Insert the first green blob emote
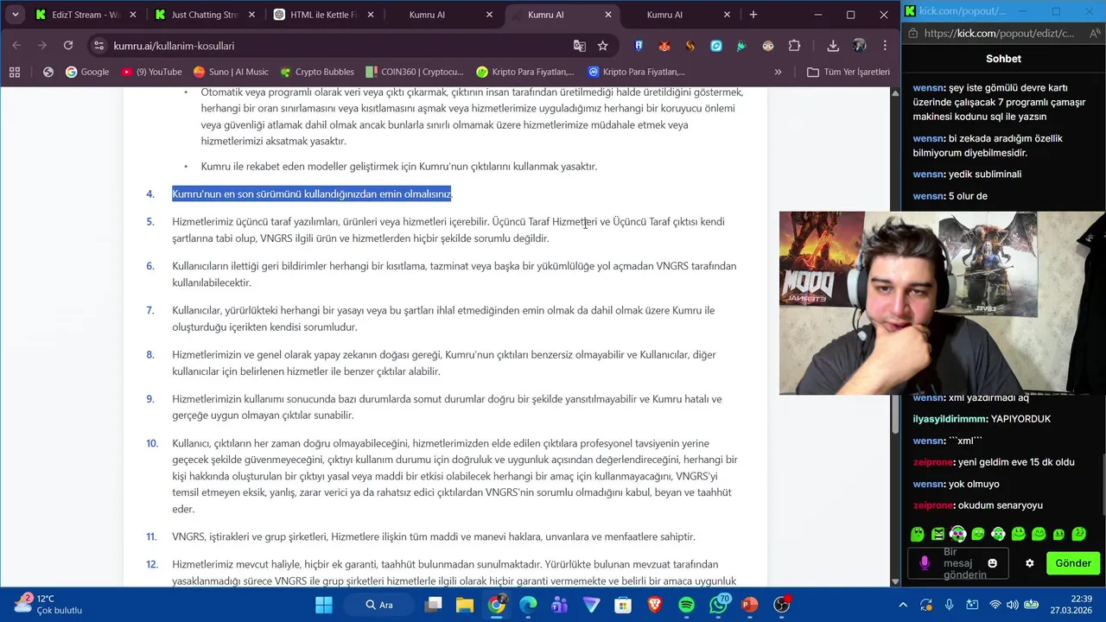1106x622 pixels. 918,534
